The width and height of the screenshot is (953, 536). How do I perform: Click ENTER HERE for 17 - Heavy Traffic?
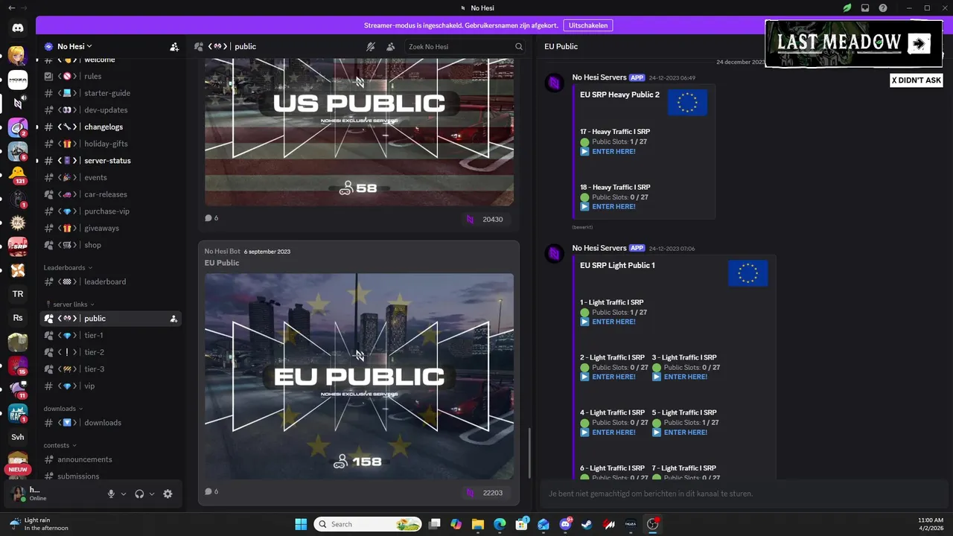613,151
